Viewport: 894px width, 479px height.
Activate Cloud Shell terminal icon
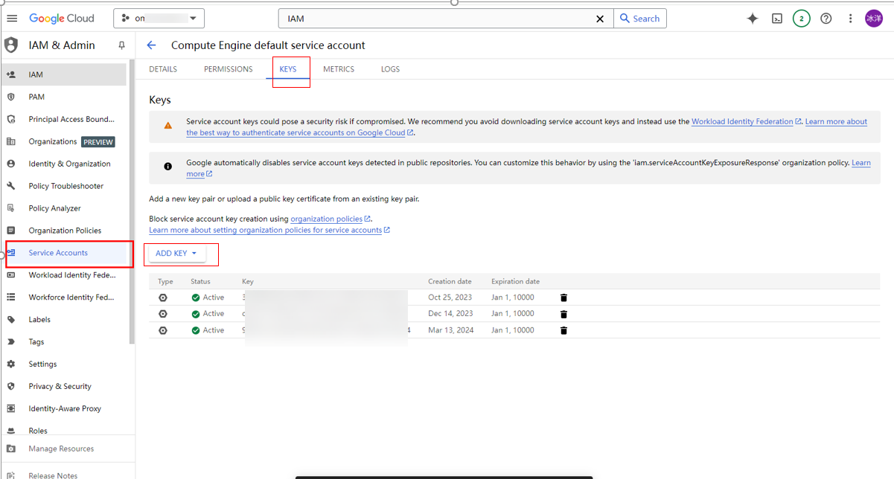click(x=777, y=19)
